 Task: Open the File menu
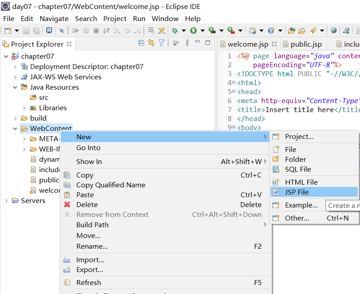tap(9, 18)
